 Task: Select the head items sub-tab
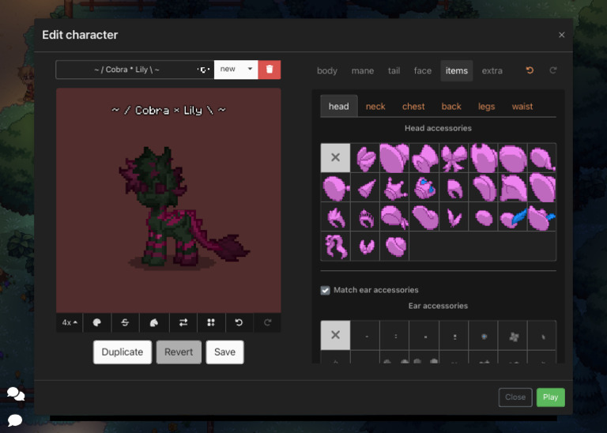pos(339,107)
